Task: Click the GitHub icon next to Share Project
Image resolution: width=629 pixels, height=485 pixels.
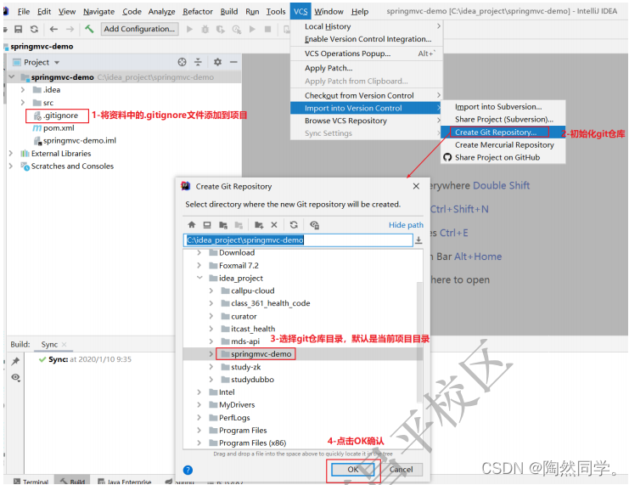Action: [447, 157]
